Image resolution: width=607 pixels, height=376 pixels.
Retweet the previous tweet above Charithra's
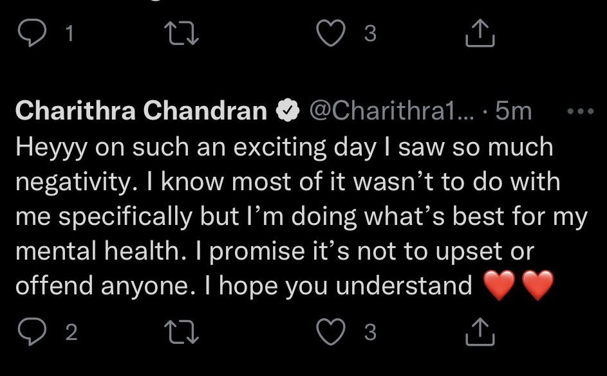click(183, 34)
